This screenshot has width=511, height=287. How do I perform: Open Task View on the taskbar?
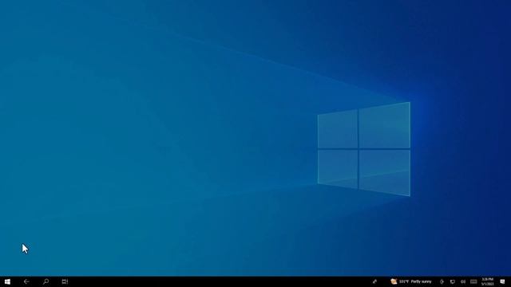(65, 281)
